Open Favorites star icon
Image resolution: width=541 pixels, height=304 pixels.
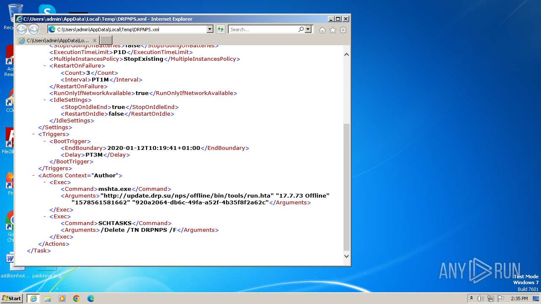(333, 30)
